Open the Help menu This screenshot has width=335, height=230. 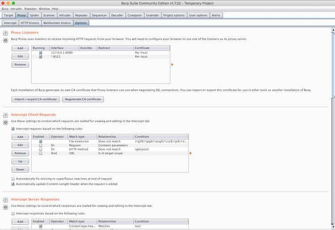click(55, 9)
